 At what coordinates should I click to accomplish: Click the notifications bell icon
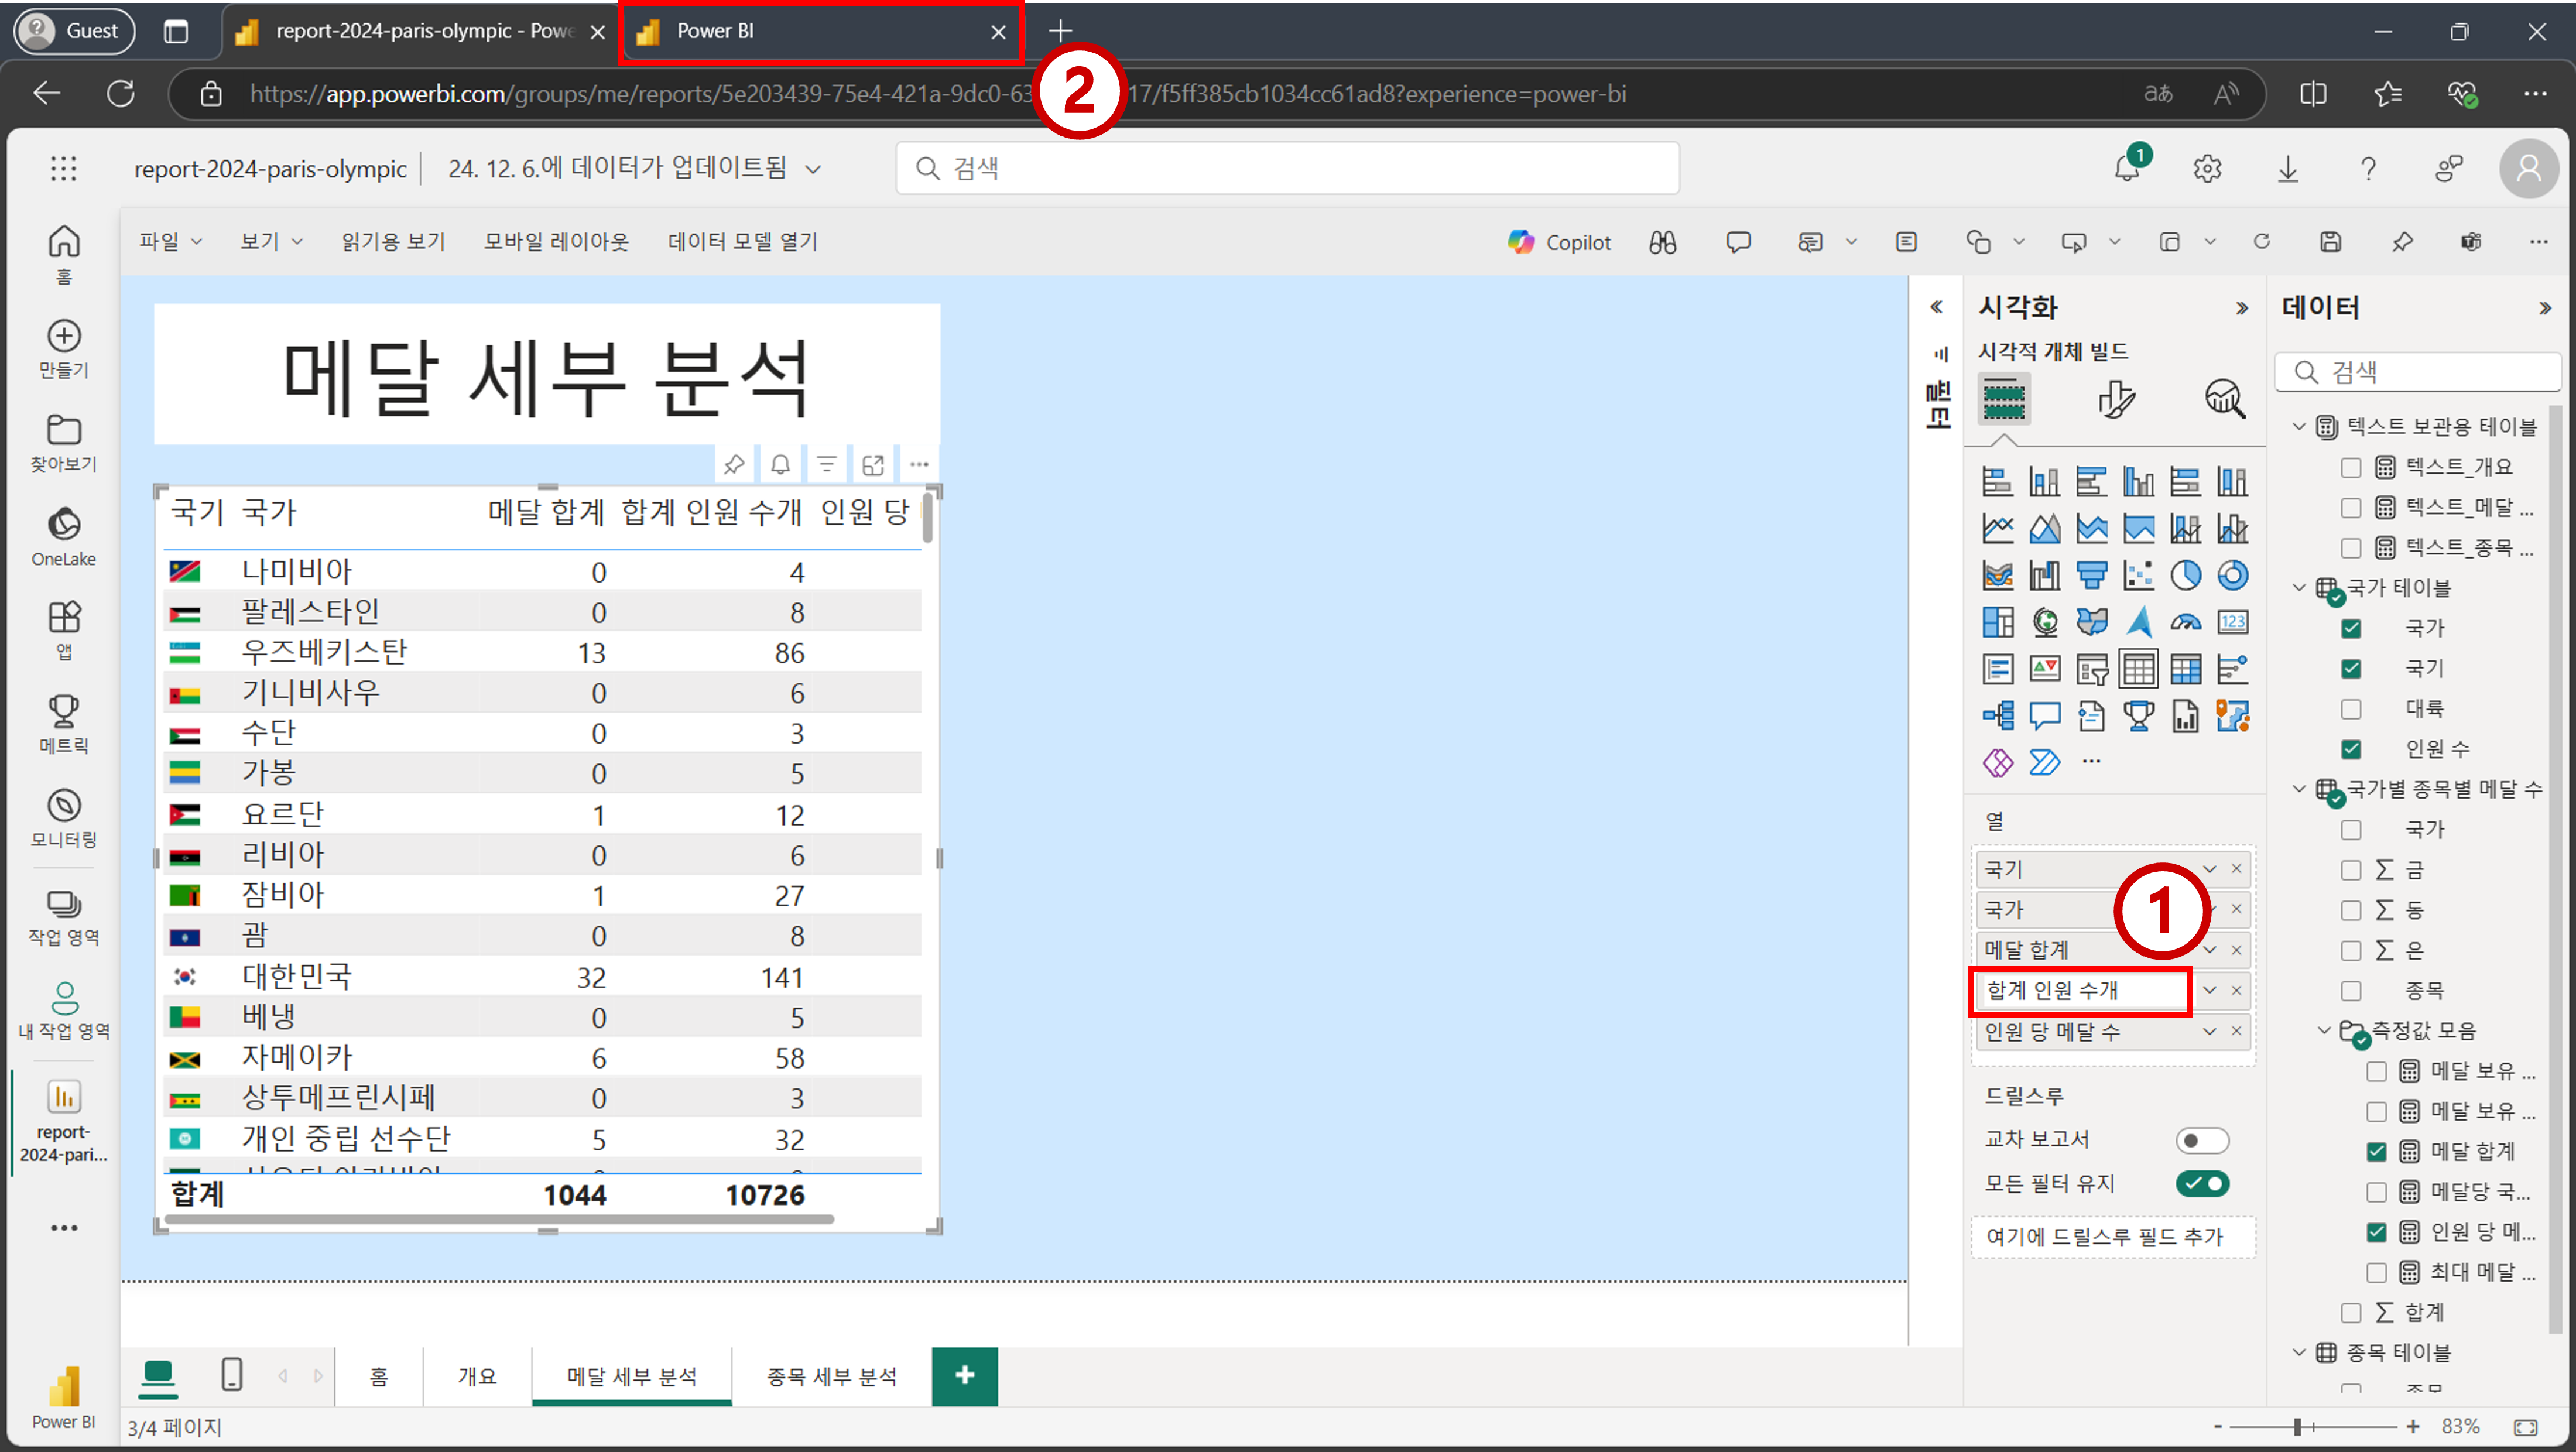coord(2127,168)
